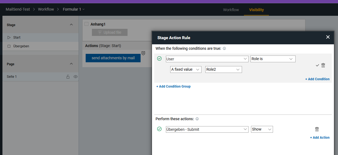
Task: Select the Übergeben stage square marker
Action: coord(9,46)
